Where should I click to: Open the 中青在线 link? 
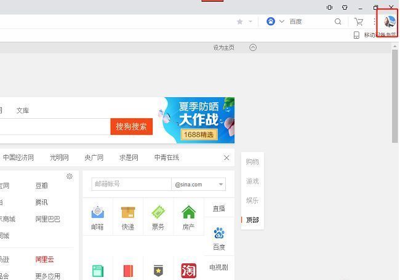pyautogui.click(x=167, y=158)
